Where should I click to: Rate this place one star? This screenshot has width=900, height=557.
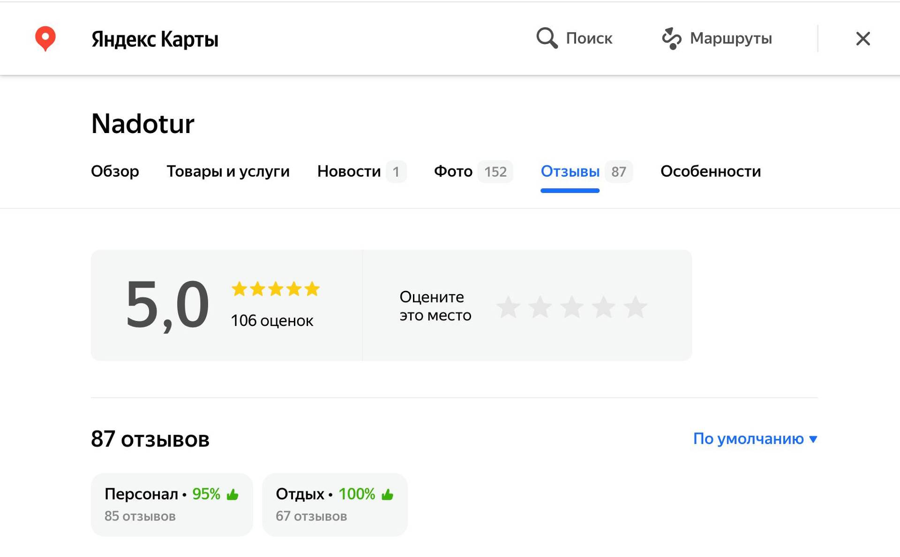pos(508,307)
